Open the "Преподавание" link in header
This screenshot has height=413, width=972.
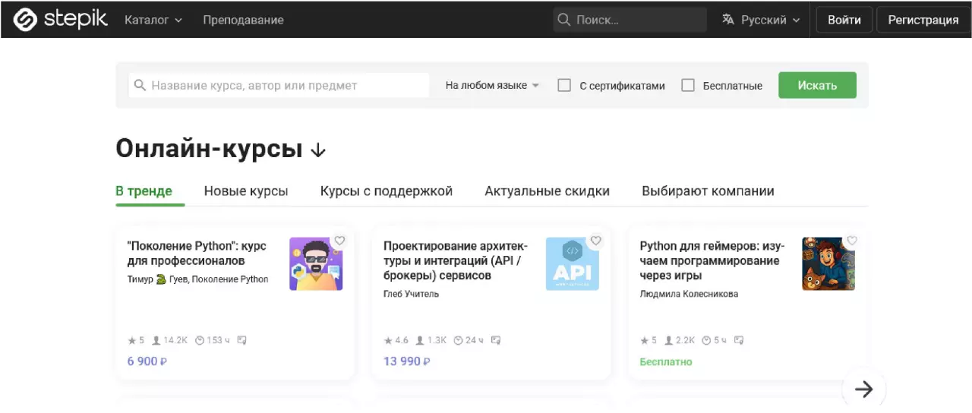[x=243, y=20]
